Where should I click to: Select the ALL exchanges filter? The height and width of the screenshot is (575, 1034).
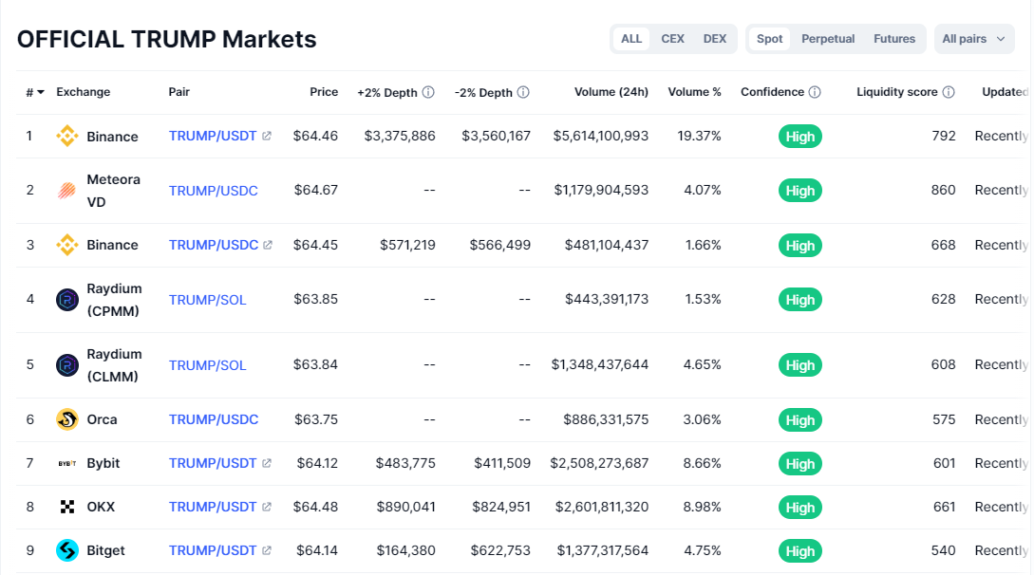[x=631, y=39]
